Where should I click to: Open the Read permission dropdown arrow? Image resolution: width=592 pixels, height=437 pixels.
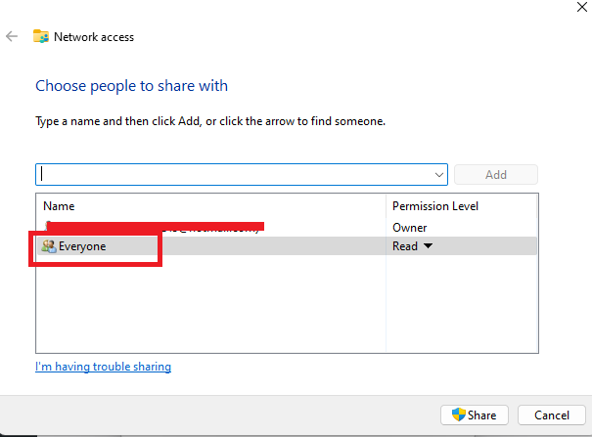(x=428, y=246)
